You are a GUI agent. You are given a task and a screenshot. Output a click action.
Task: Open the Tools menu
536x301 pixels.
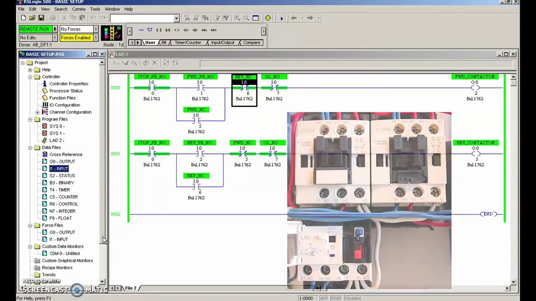coord(95,9)
